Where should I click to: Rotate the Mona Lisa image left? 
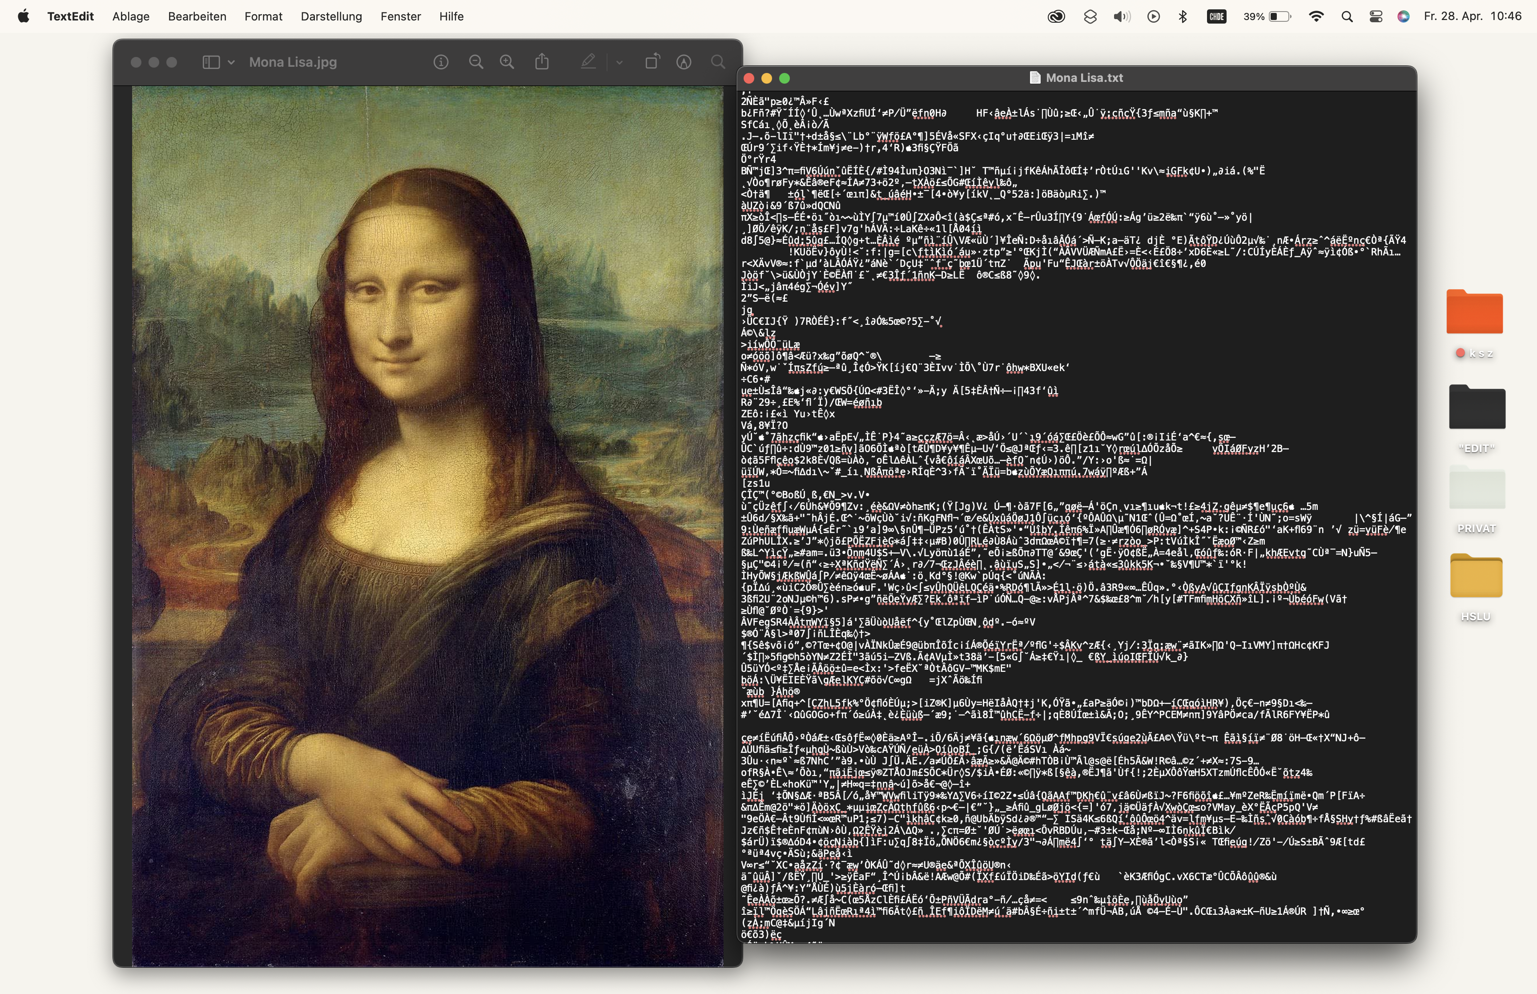[652, 62]
